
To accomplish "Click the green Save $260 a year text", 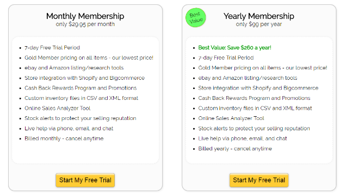I will 235,48.
